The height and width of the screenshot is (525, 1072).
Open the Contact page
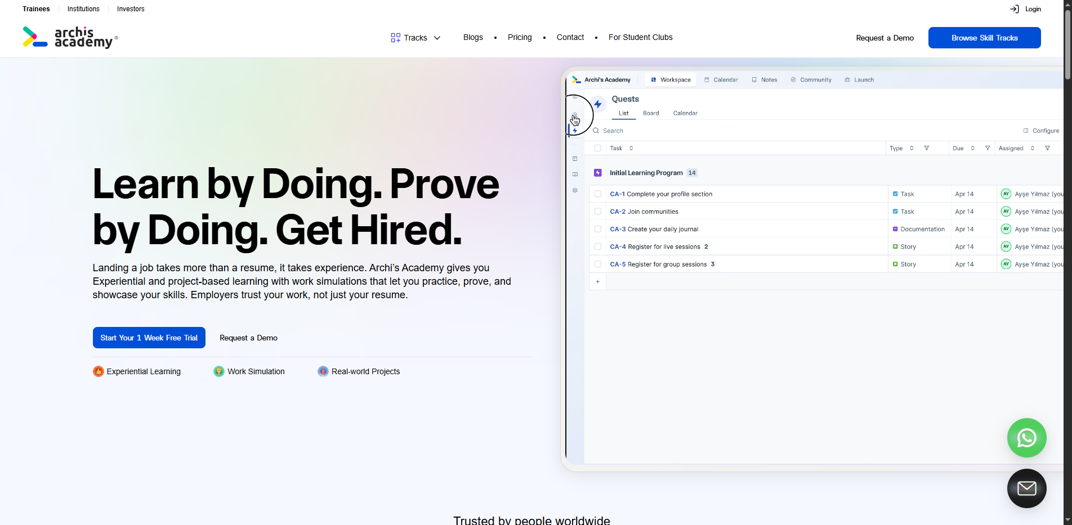[570, 37]
